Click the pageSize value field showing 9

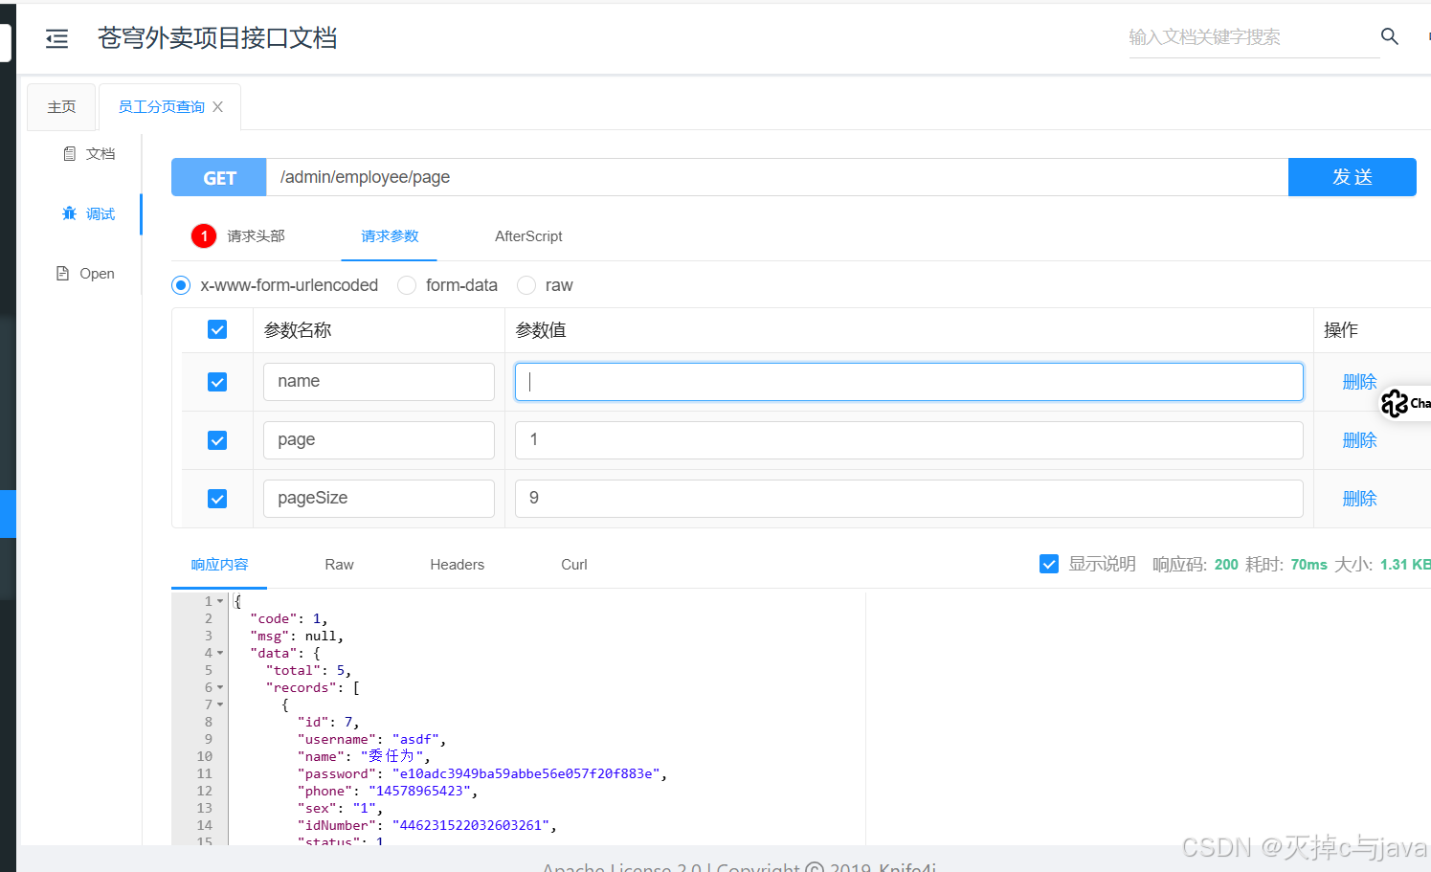click(x=909, y=499)
